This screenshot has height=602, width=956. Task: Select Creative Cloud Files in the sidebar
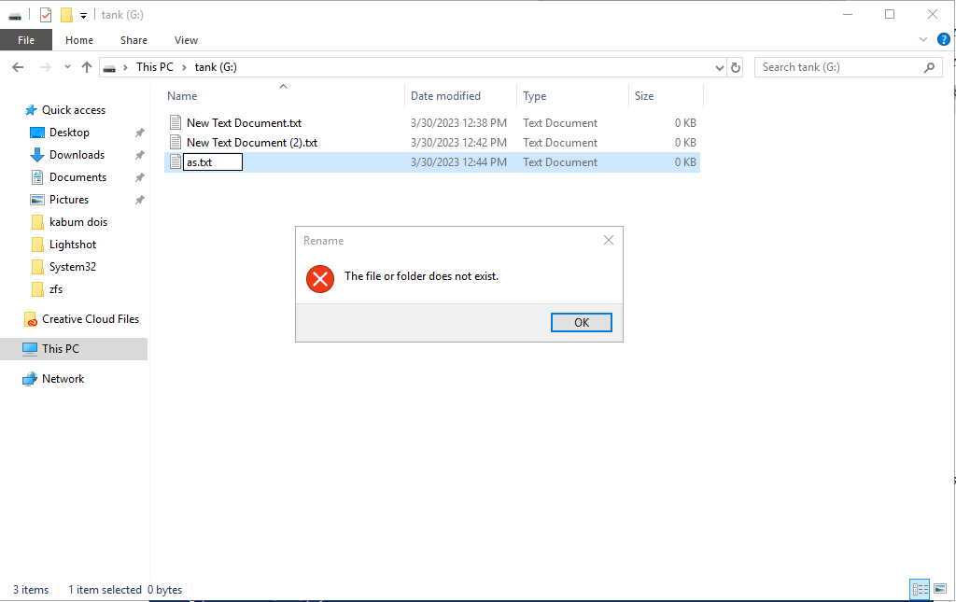click(90, 318)
